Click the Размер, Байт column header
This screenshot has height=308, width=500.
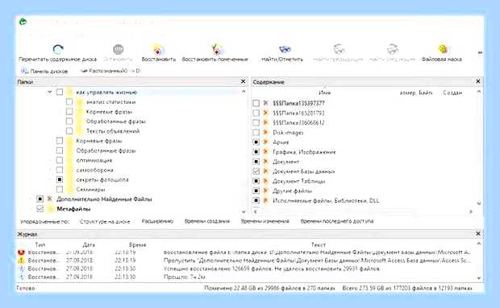click(416, 92)
